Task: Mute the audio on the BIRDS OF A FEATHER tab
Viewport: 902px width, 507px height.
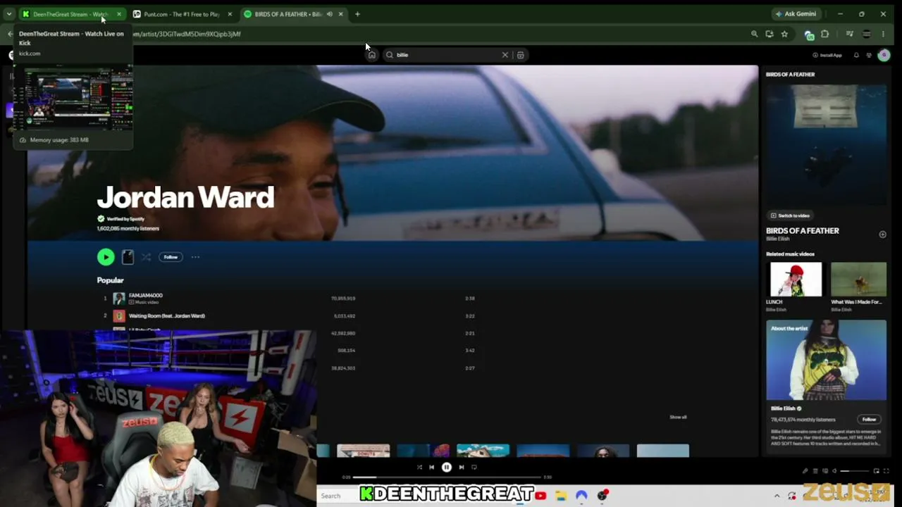Action: click(x=329, y=14)
